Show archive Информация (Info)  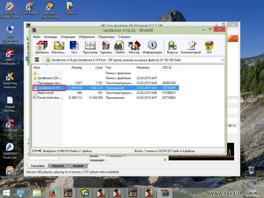[152, 47]
